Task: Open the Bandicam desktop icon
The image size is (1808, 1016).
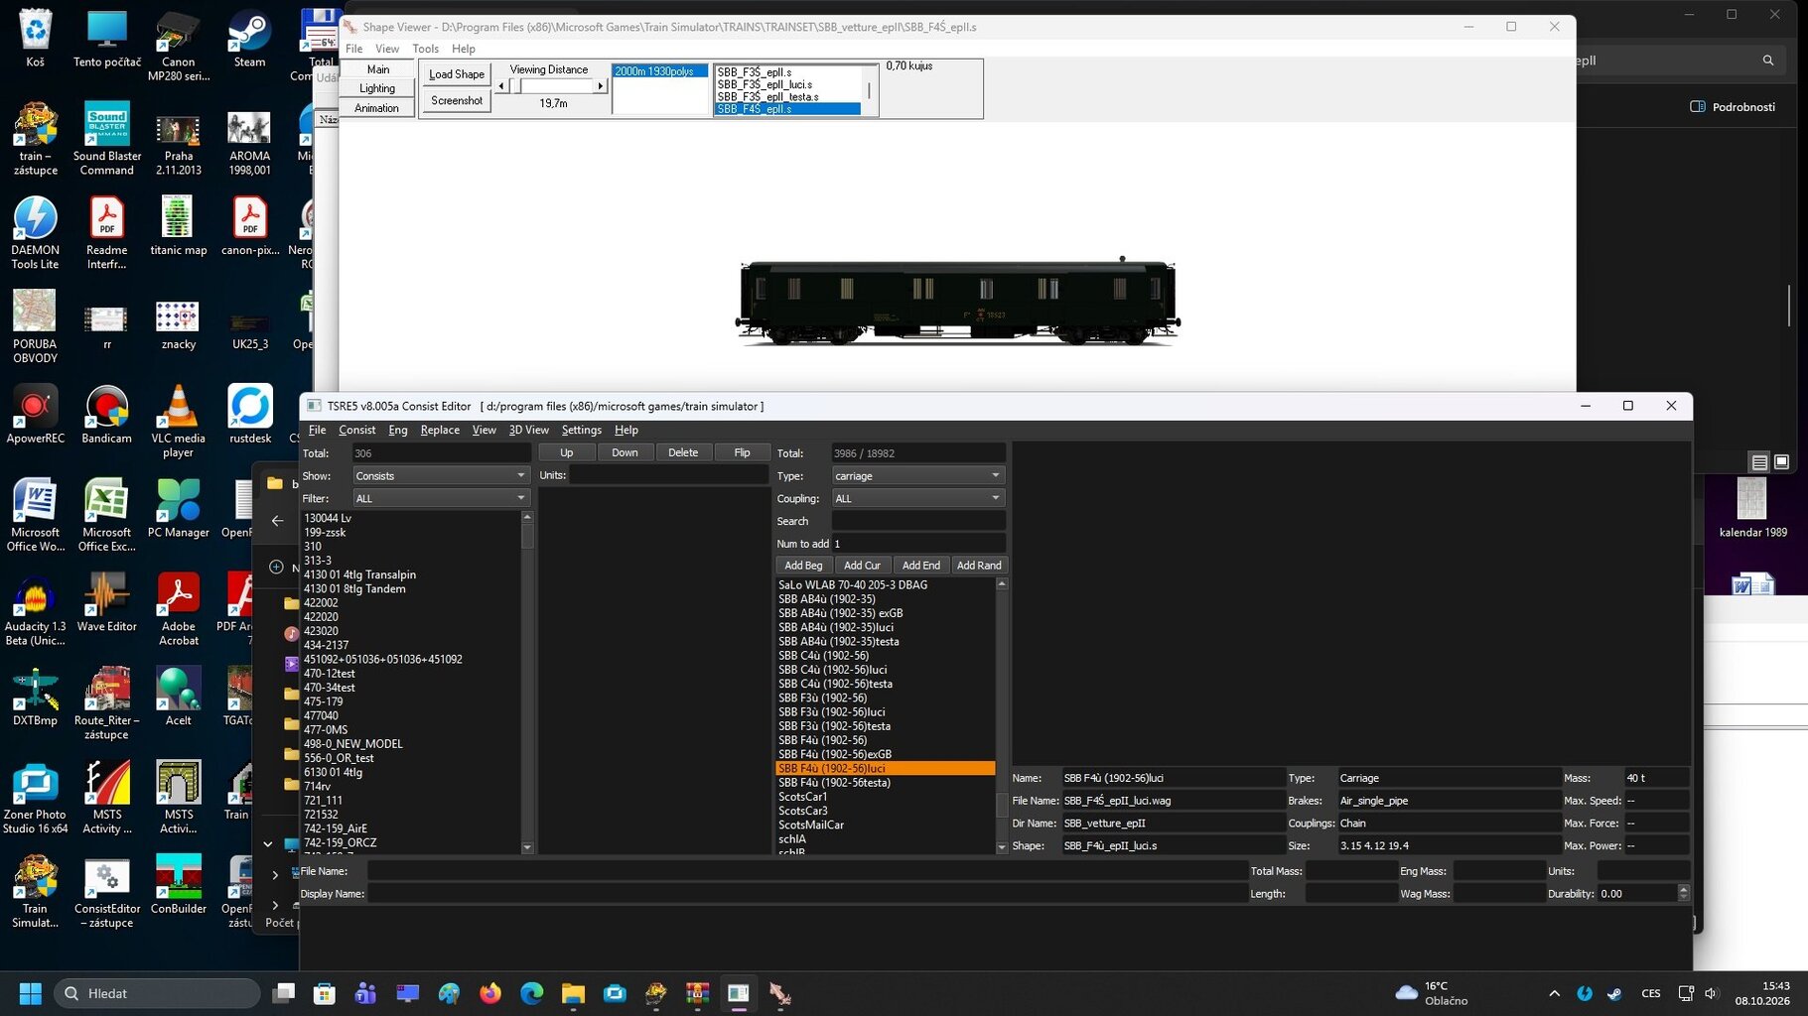Action: pos(106,415)
